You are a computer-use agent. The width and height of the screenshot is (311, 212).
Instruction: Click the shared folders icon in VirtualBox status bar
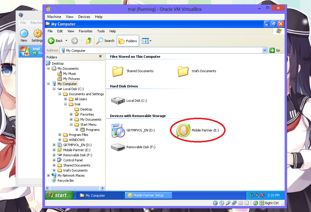pyautogui.click(x=240, y=203)
